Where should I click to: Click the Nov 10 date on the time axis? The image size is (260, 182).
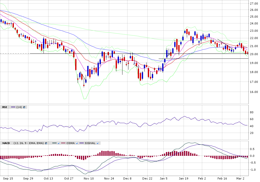[x=89, y=178]
